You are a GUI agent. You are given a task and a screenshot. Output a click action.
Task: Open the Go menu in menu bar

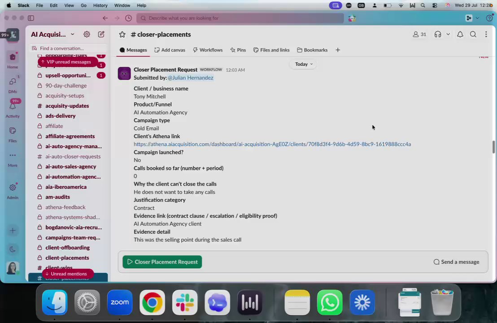[83, 5]
